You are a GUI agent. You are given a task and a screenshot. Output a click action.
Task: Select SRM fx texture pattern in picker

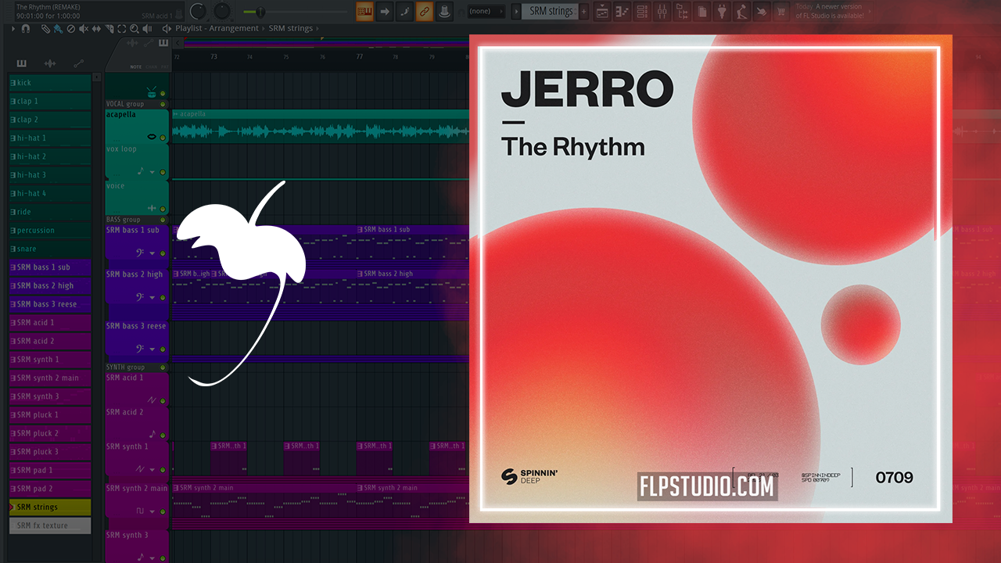[51, 525]
